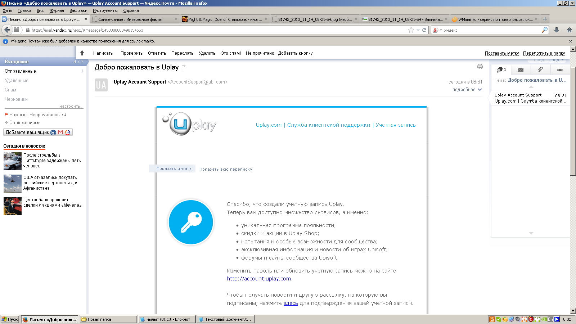Viewport: 576px width, 324px height.
Task: Click Ответить to reply
Action: [157, 53]
